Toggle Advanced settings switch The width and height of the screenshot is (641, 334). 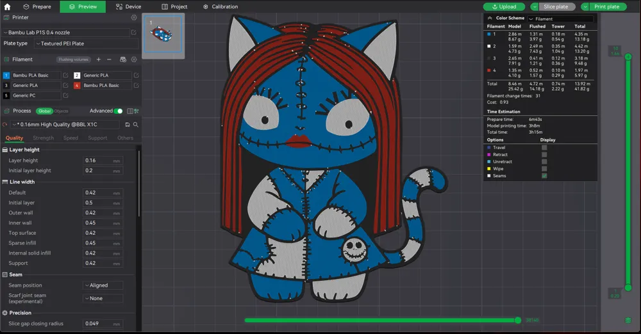[x=118, y=111]
